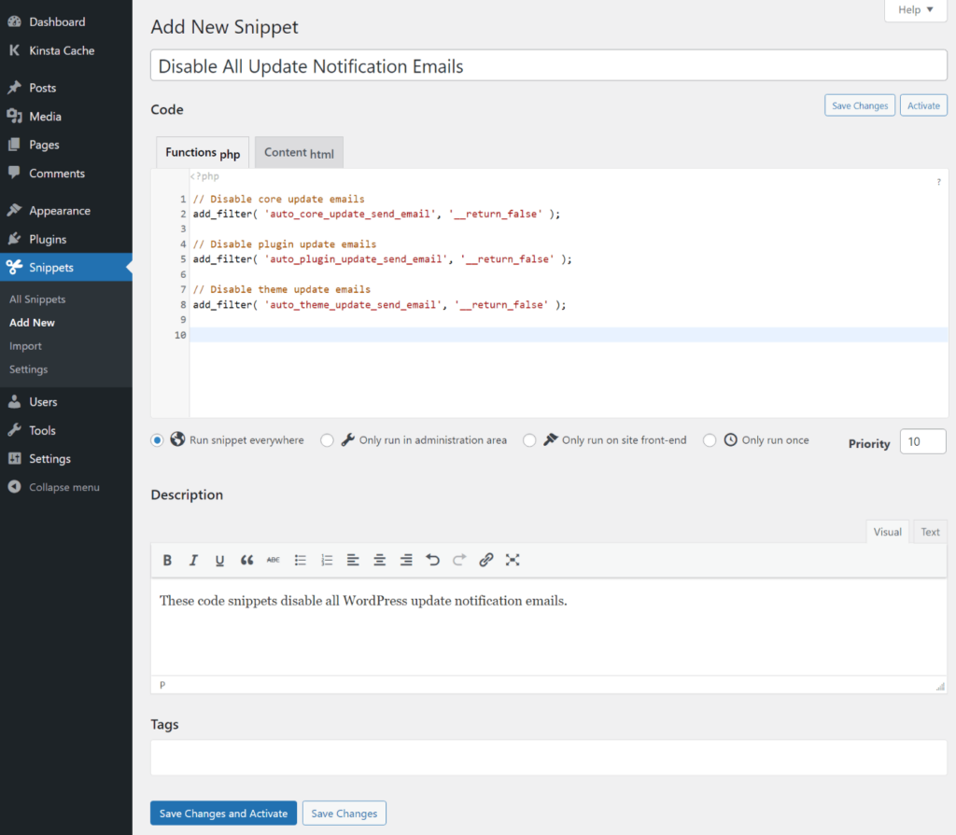Apply Italic formatting in description editor
This screenshot has height=835, width=956.
coord(194,561)
